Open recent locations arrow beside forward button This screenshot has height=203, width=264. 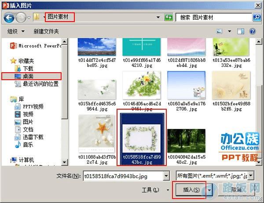(29, 17)
